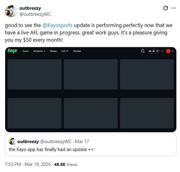The image size is (180, 172).
Task: Click the @outbreezyWC handle under the name
Action: (35, 14)
